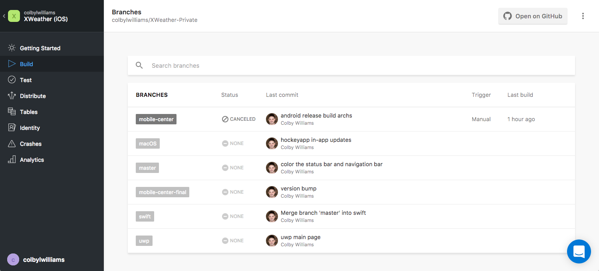The width and height of the screenshot is (599, 271).
Task: Click the green XWeather app icon
Action: [x=14, y=16]
